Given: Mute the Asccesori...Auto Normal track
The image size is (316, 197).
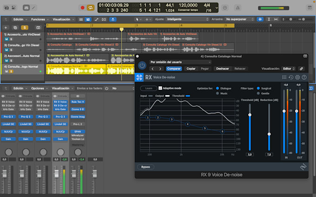Looking at the screenshot, I should [x=7, y=61].
